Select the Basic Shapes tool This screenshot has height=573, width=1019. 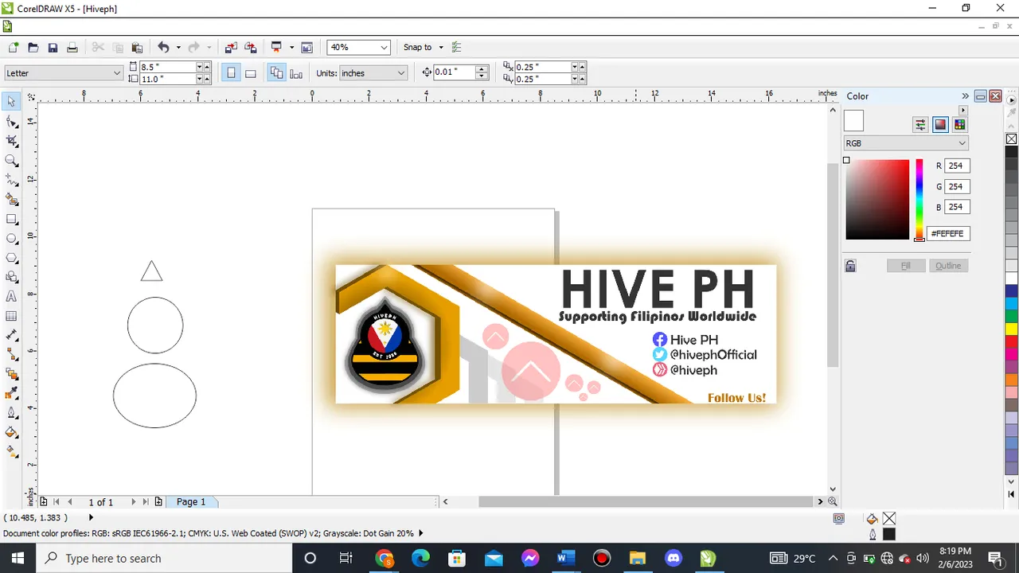(x=11, y=277)
